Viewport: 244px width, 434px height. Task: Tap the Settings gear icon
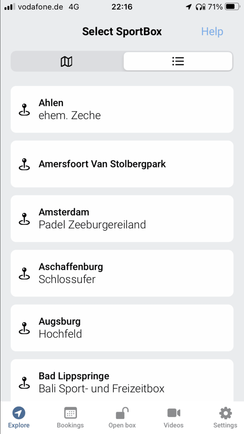point(225,413)
